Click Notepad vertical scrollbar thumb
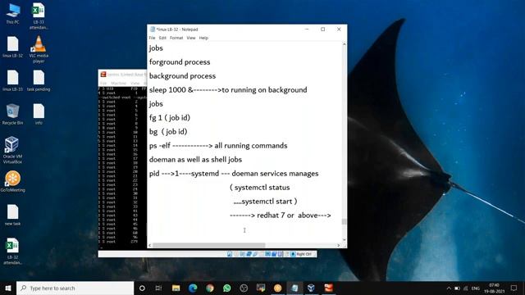Image resolution: width=525 pixels, height=295 pixels. tap(344, 221)
